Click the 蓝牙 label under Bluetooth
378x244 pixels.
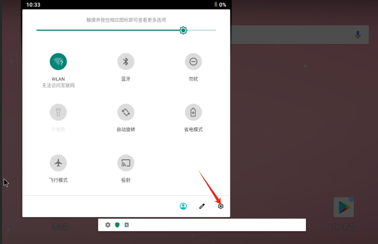[x=126, y=79]
